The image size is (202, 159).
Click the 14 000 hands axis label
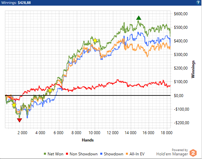click(x=130, y=133)
